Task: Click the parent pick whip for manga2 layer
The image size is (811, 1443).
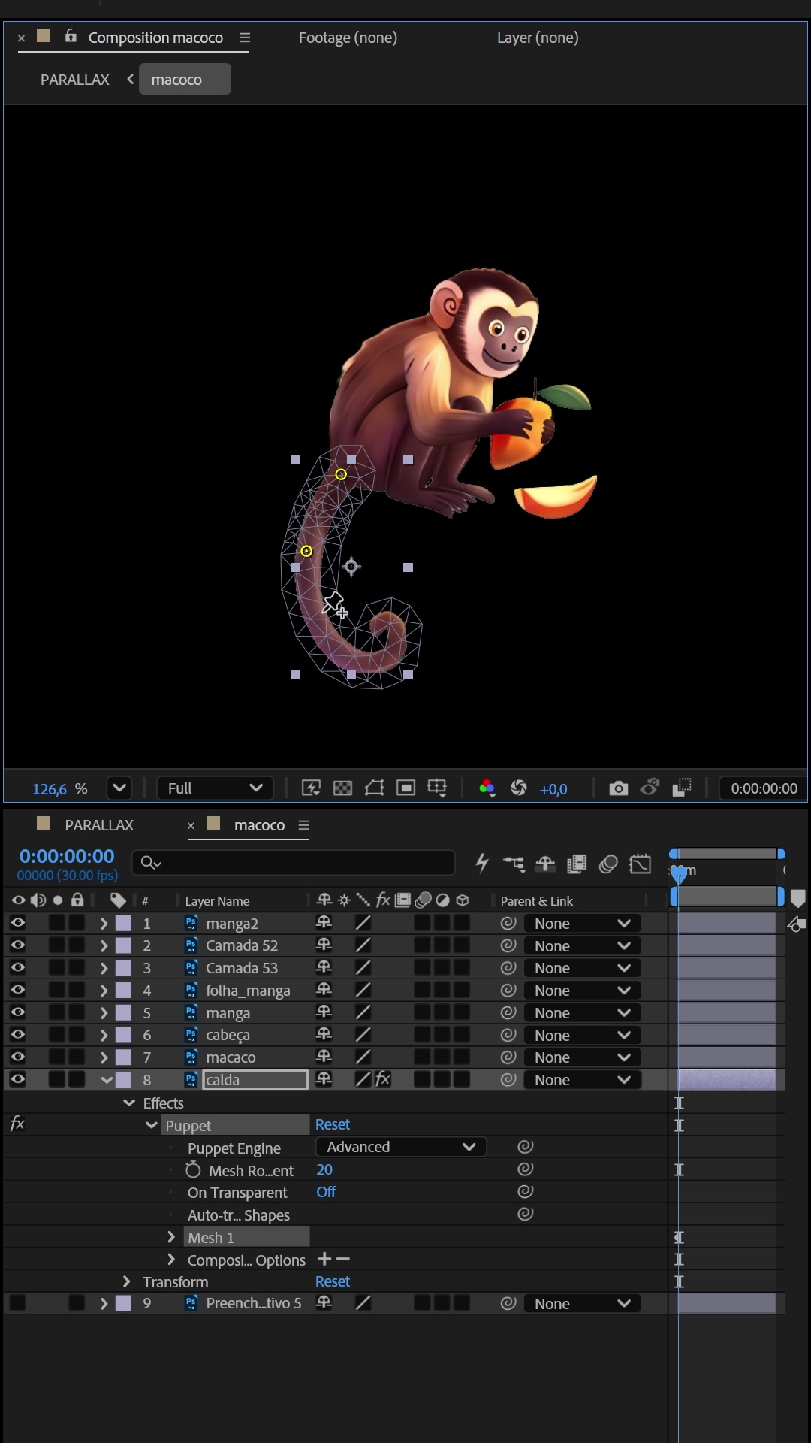Action: (x=508, y=923)
